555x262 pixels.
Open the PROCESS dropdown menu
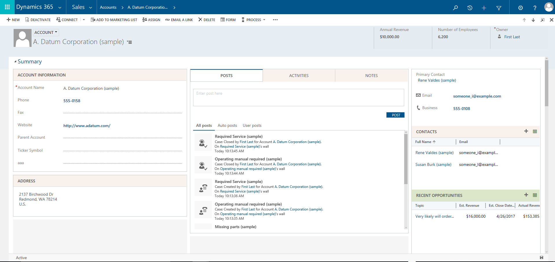(x=254, y=20)
